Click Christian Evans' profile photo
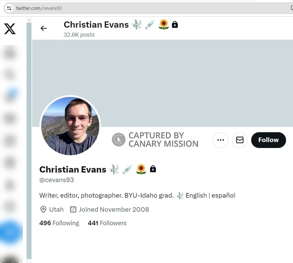This screenshot has height=263, width=293. (70, 126)
